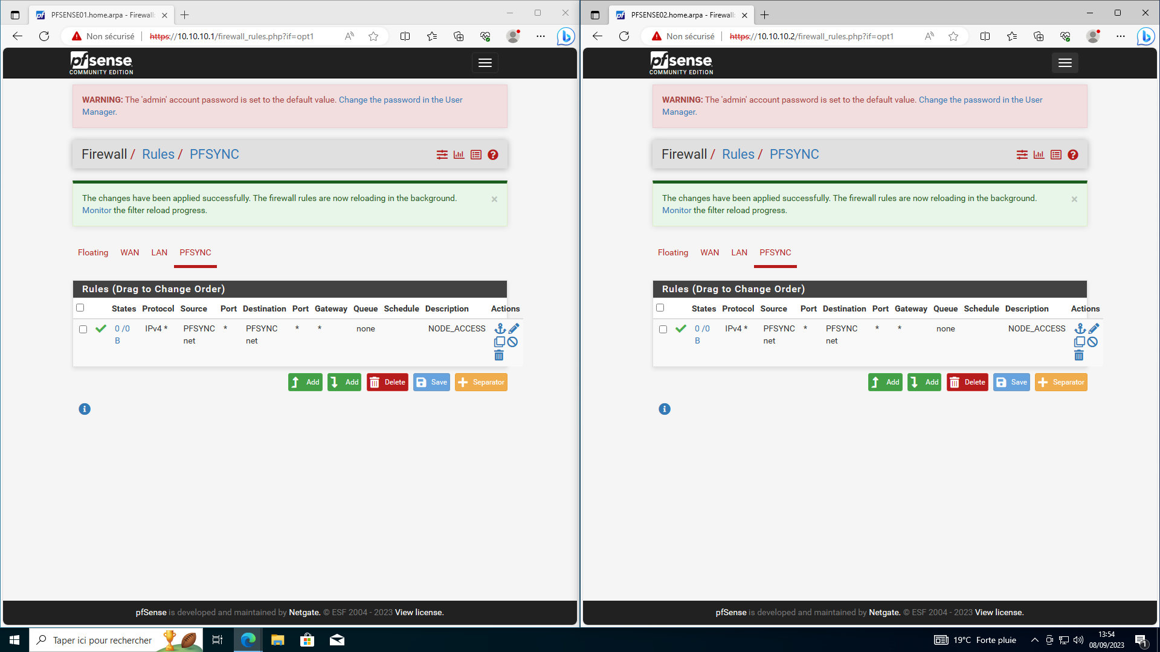This screenshot has height=652, width=1160.
Task: Open the help question mark icon on PFSENSE01
Action: (x=493, y=155)
